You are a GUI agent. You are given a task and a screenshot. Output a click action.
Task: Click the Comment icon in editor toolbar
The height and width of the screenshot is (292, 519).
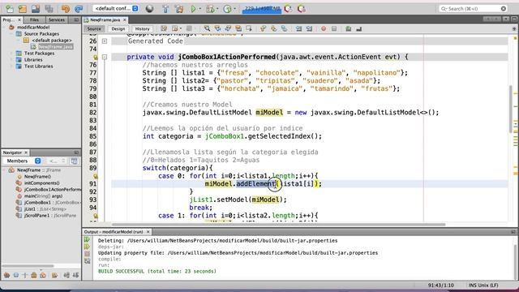(x=348, y=29)
